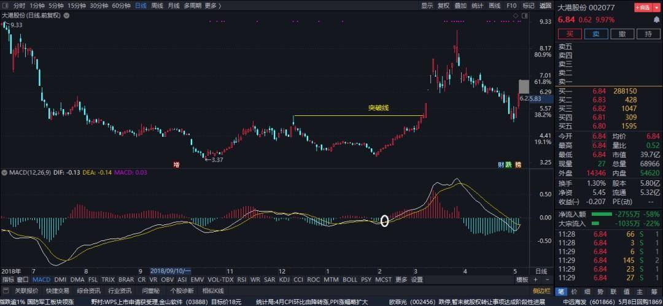This screenshot has width=663, height=306.
Task: Click the diamond marker icon above chart
Action: pyautogui.click(x=516, y=16)
